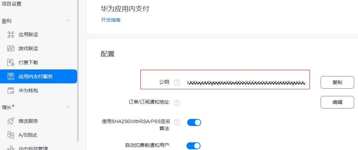
Task: Click the 华为钱包 wallet icon
Action: (11, 90)
